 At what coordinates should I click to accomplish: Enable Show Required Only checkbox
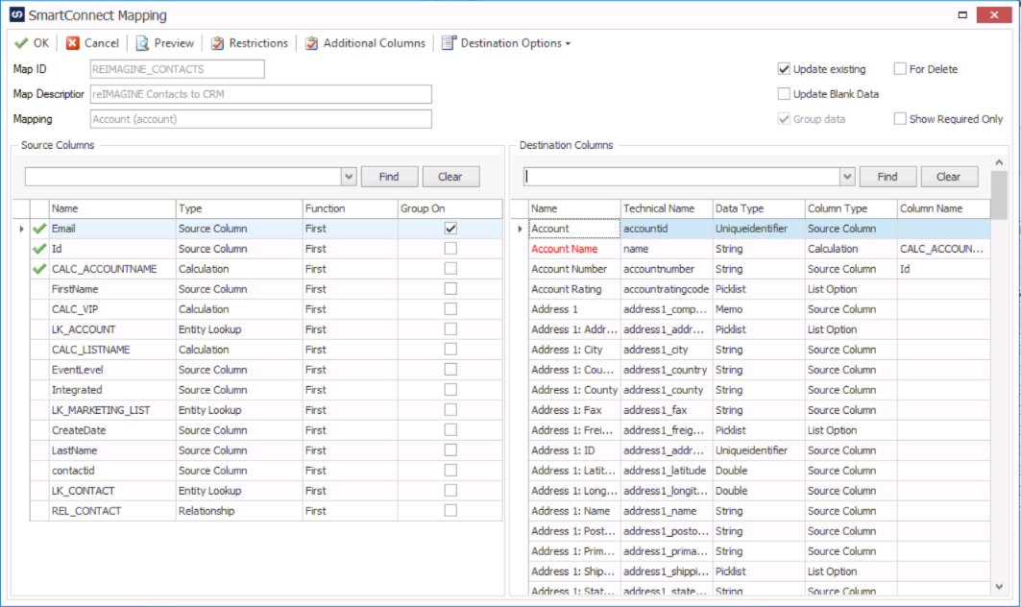click(900, 119)
